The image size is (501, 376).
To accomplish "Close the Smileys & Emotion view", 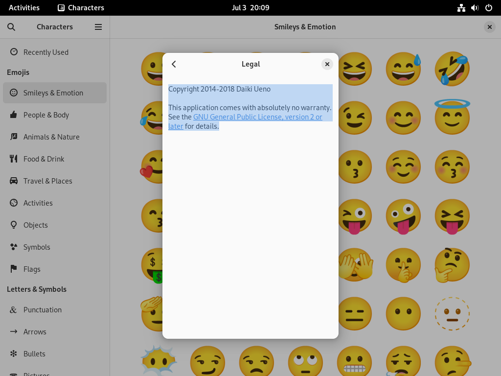I will coord(489,27).
